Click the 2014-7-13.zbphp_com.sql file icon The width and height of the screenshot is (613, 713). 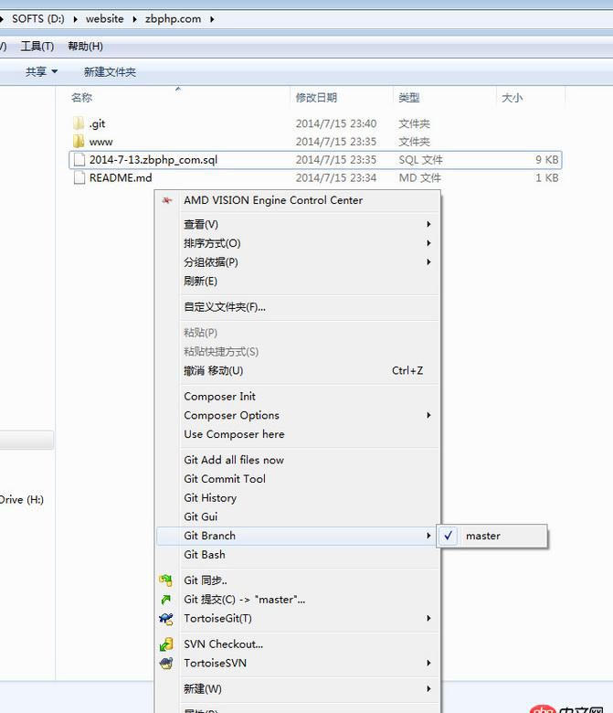pyautogui.click(x=79, y=160)
